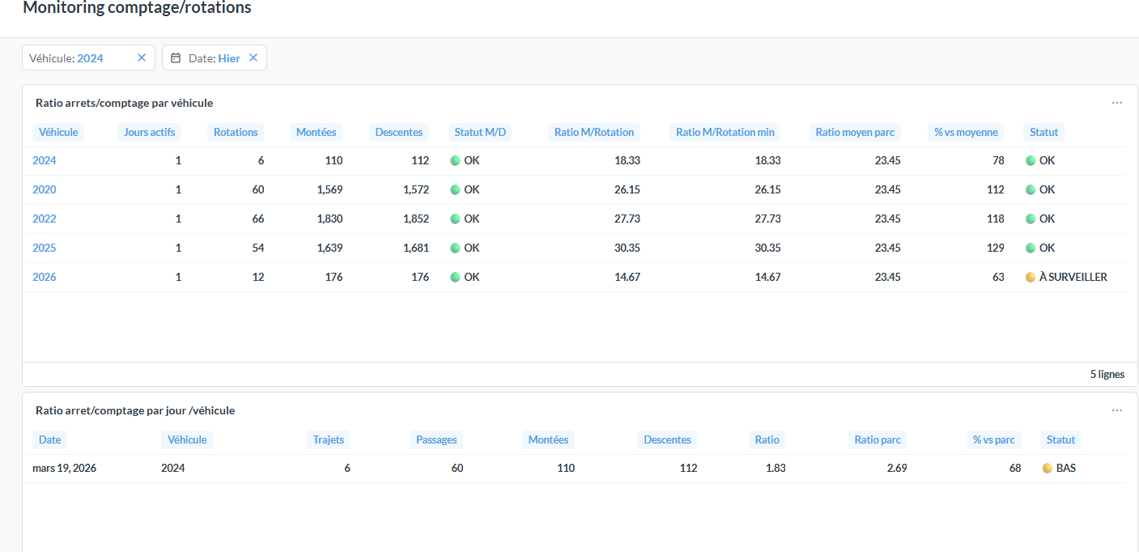Click the calendar icon in Date filter
This screenshot has height=552, width=1139.
176,58
